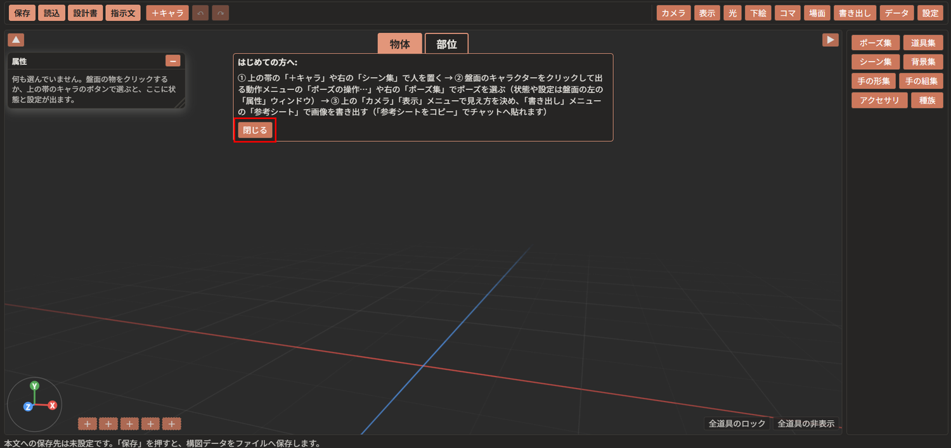Click the 属性 window resize grip corner

181,104
